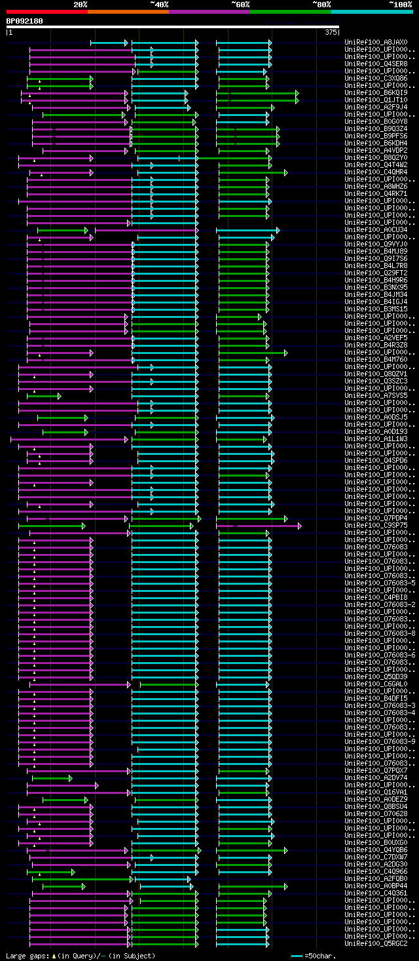Select hit label UniRef100_Q5RGC2
The height and width of the screenshot is (961, 419).
[376, 944]
